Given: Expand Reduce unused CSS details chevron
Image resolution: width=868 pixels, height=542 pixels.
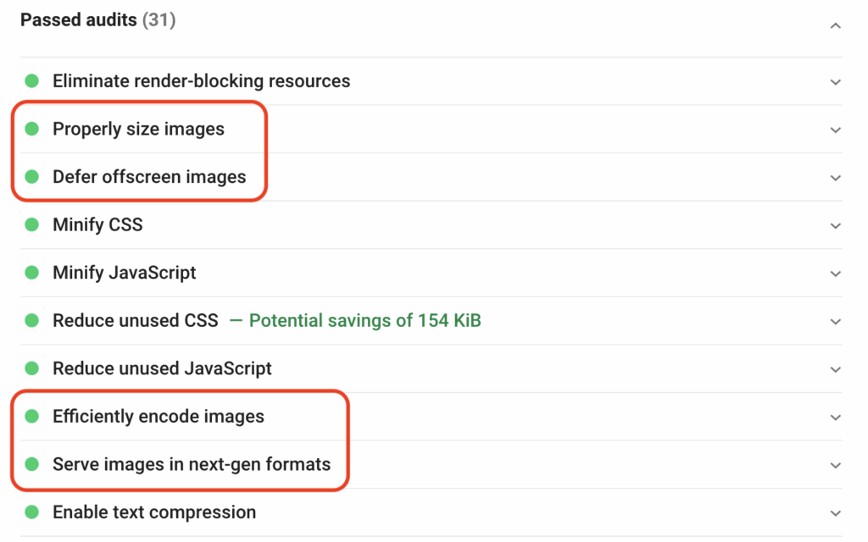Looking at the screenshot, I should point(836,322).
